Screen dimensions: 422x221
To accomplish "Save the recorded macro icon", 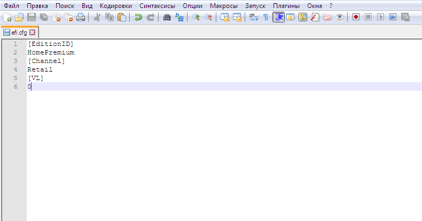I will [x=405, y=18].
